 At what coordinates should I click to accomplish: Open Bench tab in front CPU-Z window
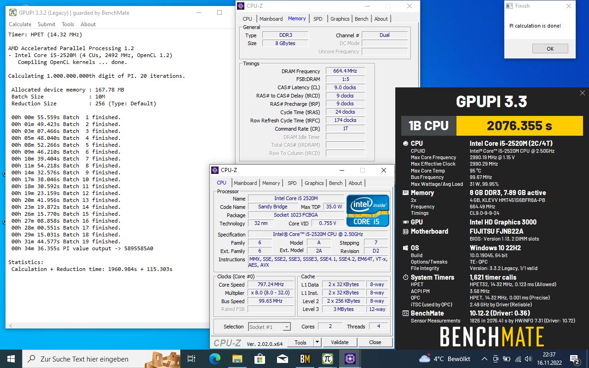pos(335,183)
